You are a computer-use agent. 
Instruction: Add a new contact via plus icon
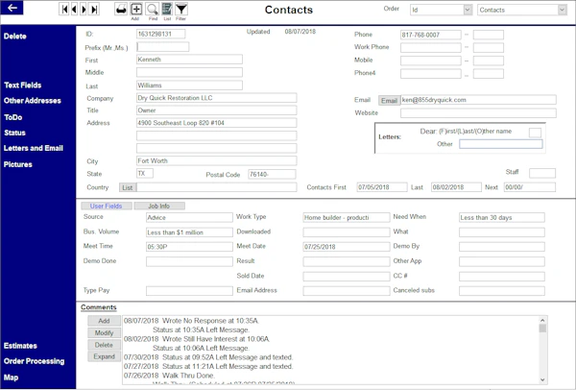tap(136, 10)
